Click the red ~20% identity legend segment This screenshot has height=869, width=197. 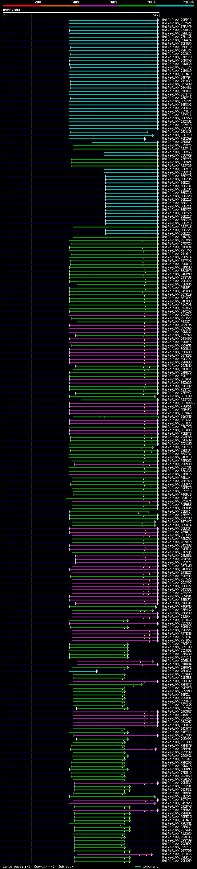click(x=22, y=6)
